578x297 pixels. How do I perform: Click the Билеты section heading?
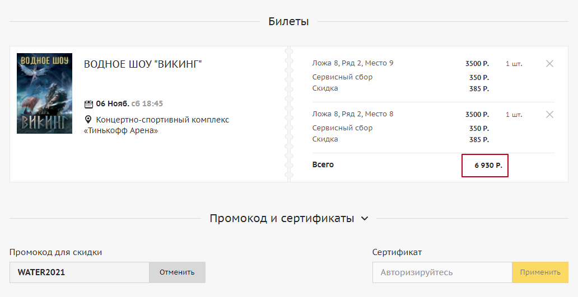point(288,22)
